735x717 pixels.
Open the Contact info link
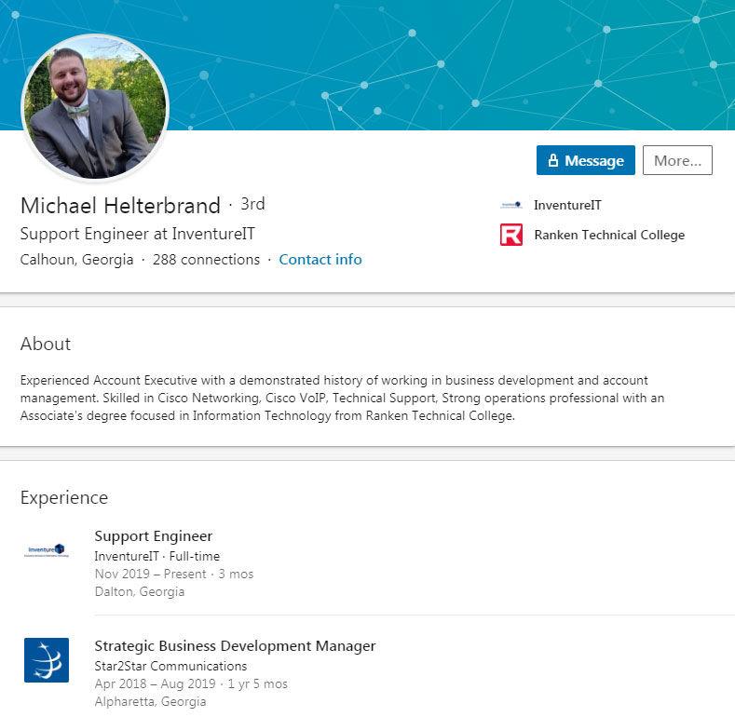(x=320, y=259)
